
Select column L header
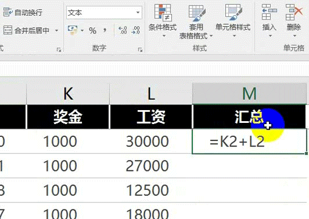pos(151,94)
